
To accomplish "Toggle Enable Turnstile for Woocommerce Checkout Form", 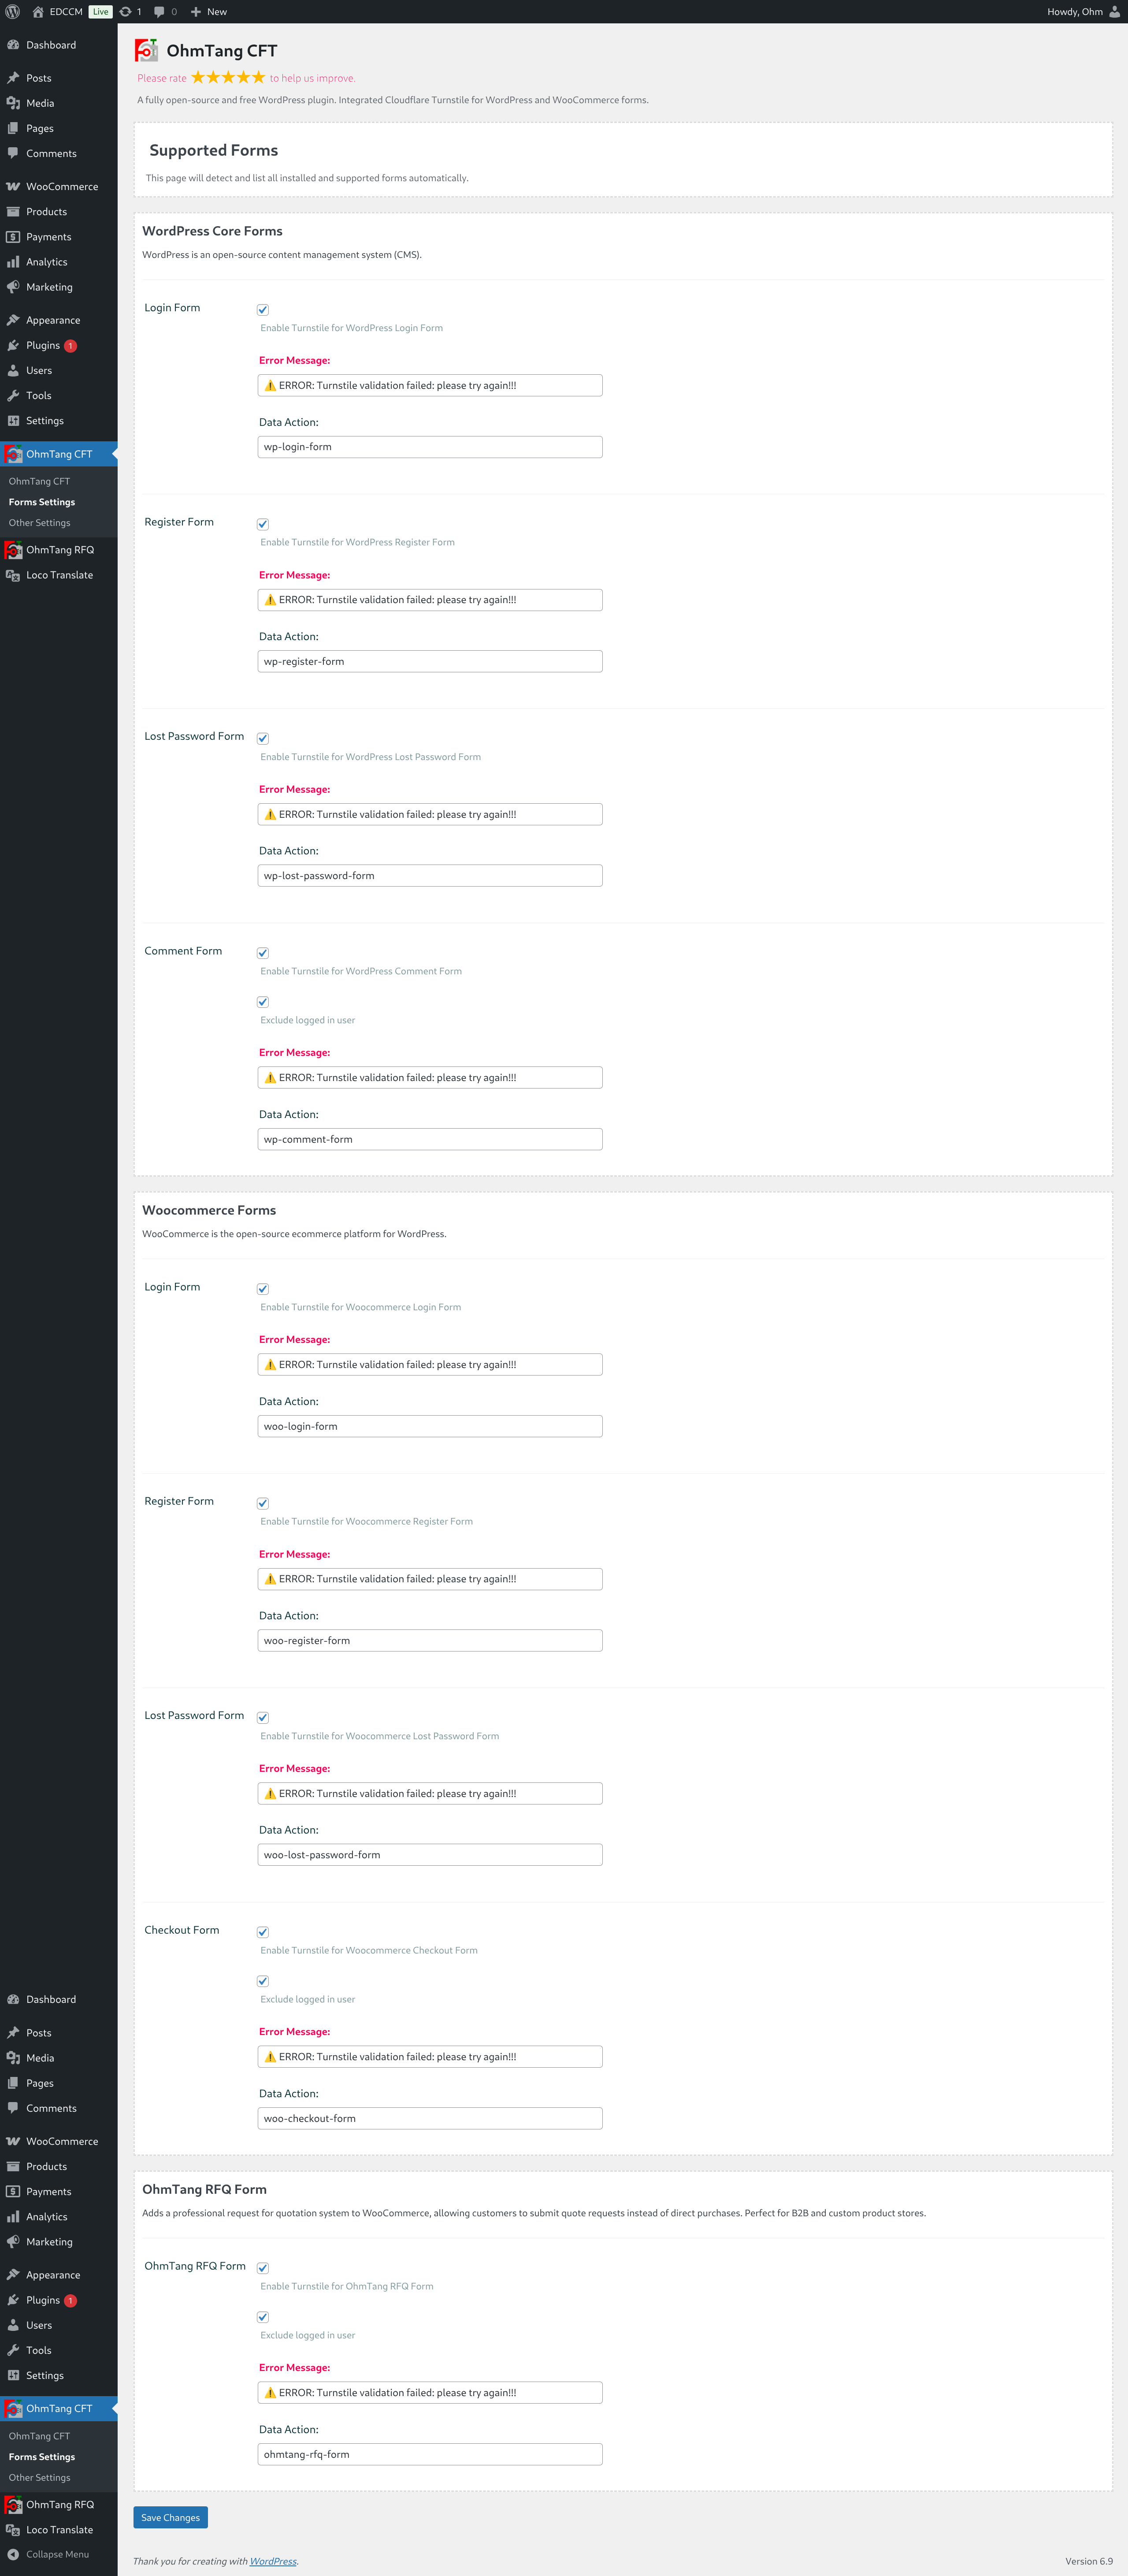I will pos(263,1932).
